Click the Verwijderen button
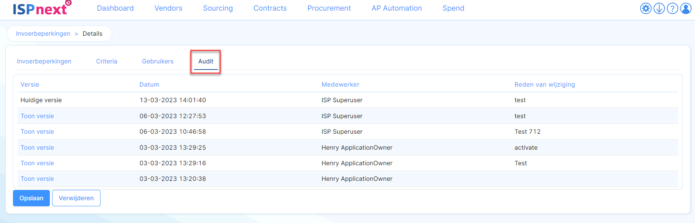The image size is (695, 223). click(x=76, y=198)
